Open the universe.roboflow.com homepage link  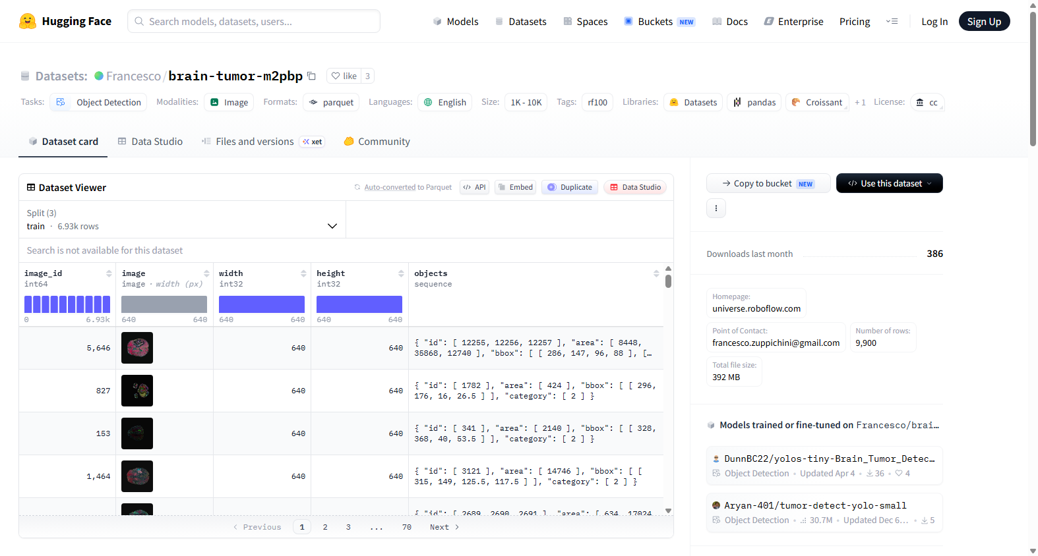(756, 308)
